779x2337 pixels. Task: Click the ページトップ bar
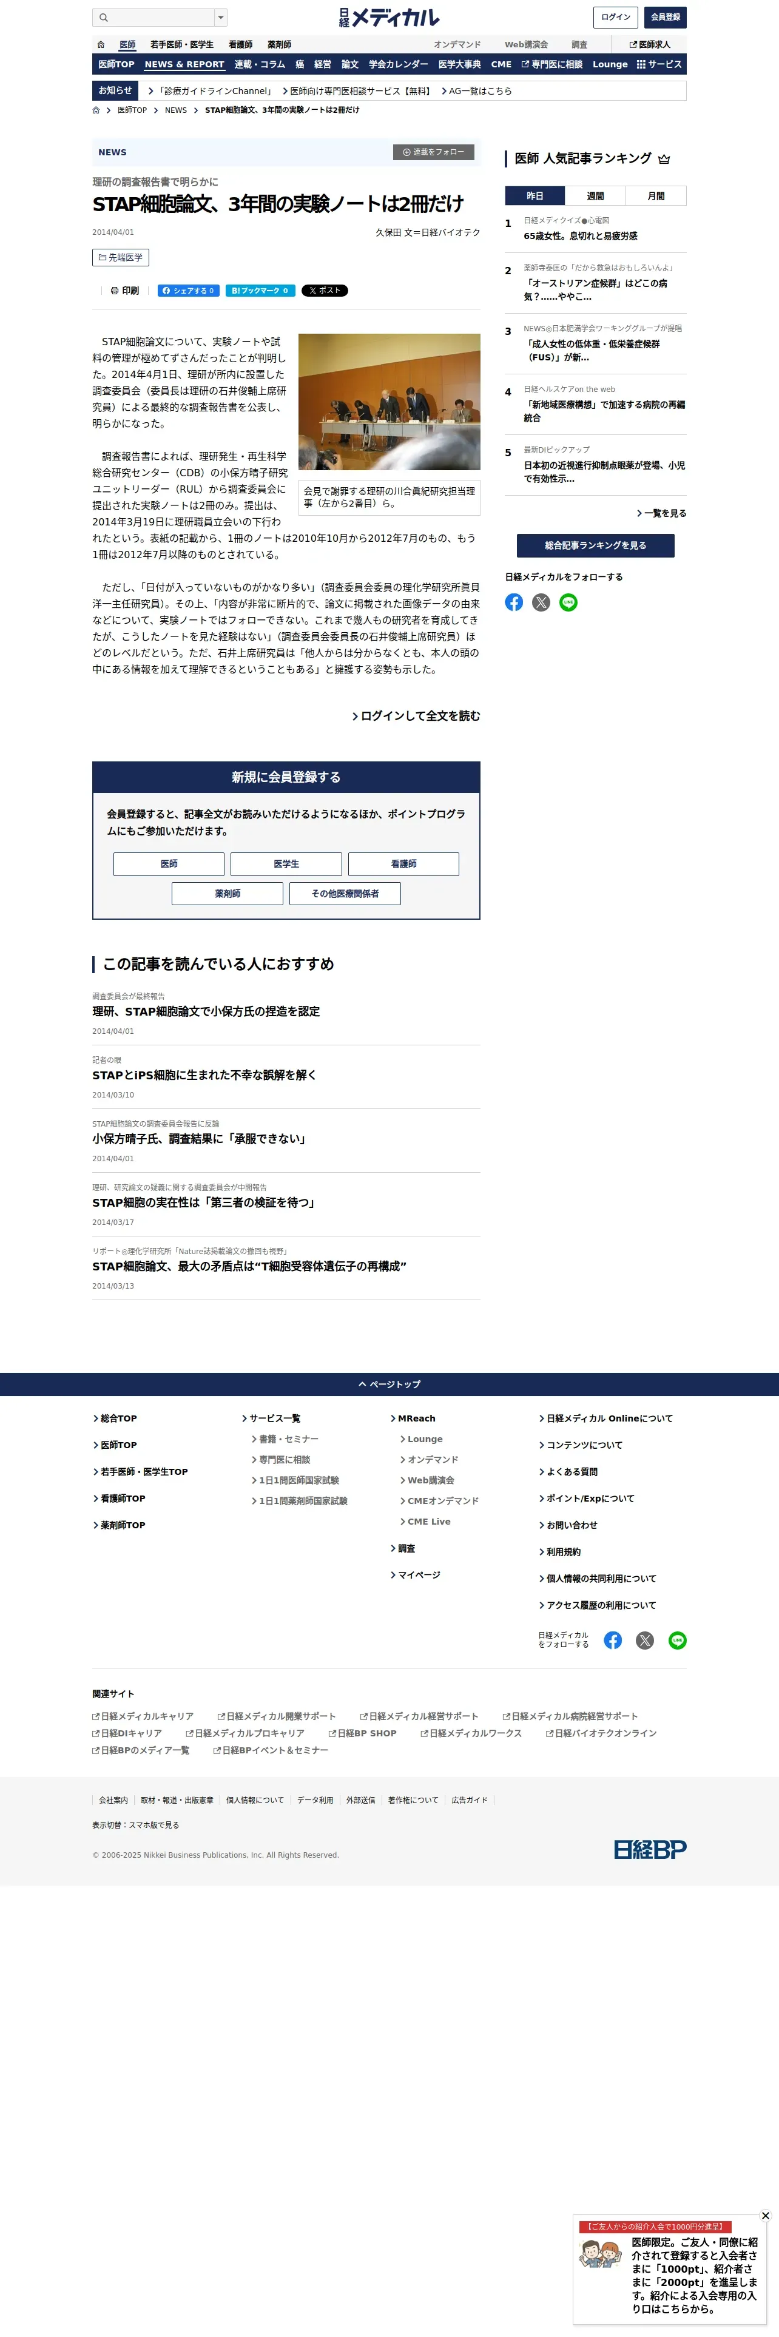click(x=389, y=1384)
